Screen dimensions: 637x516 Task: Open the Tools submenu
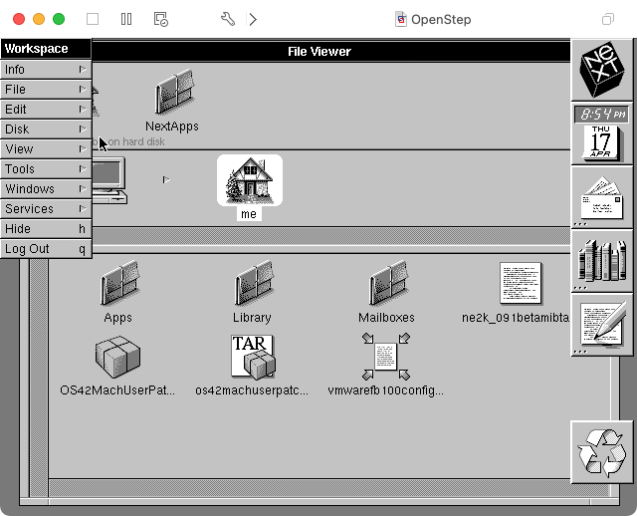pos(46,169)
